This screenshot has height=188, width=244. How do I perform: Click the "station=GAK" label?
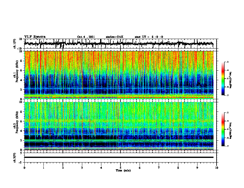click(115, 37)
